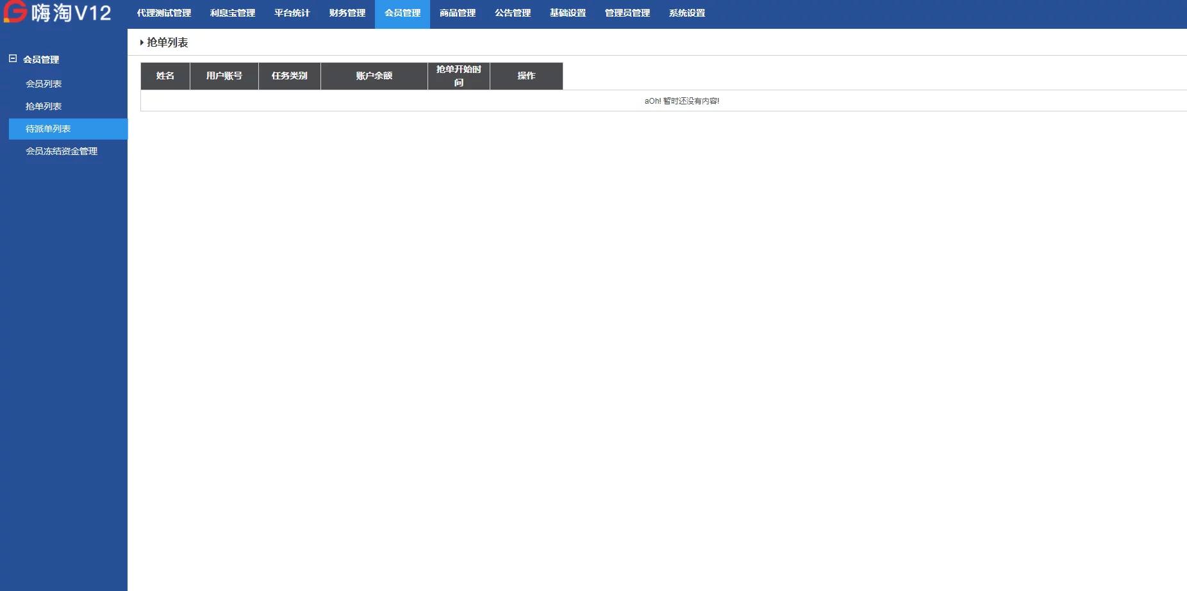The image size is (1187, 591).
Task: Click the highlighted 待派单列表 sidebar item
Action: point(48,129)
